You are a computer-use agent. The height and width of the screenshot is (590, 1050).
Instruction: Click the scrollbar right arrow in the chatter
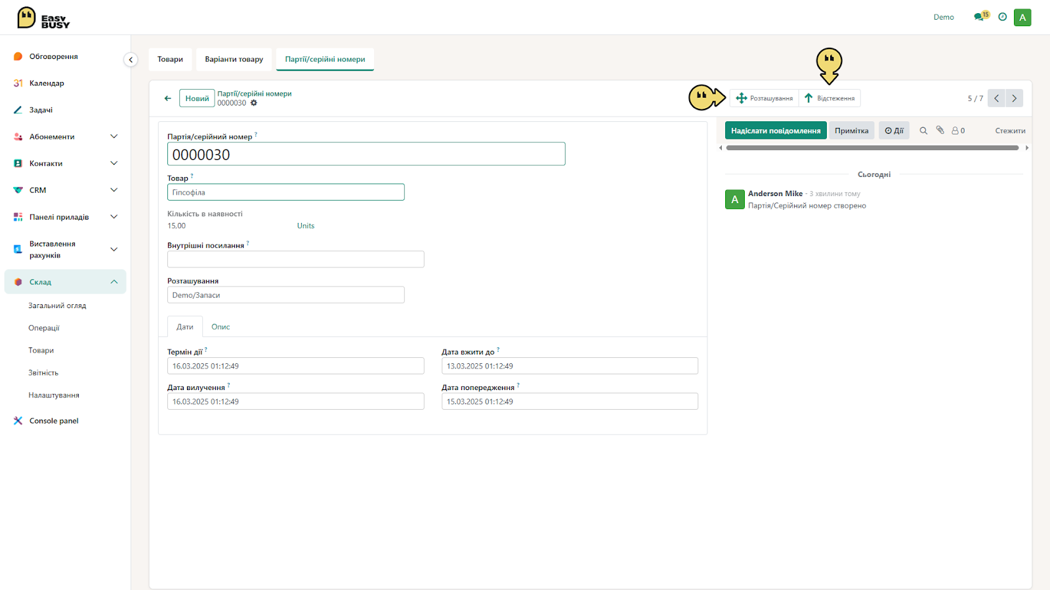coord(1027,148)
